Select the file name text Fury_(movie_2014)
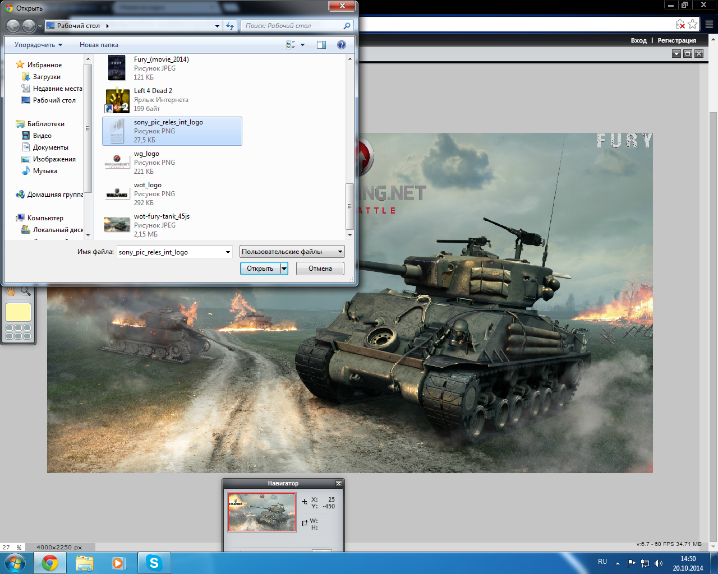Screen dimensions: 718x574 pos(162,59)
